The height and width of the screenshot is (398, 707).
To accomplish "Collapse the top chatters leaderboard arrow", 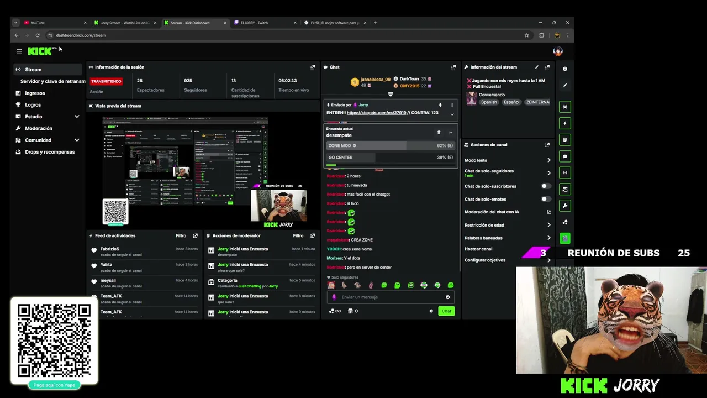I will [391, 95].
